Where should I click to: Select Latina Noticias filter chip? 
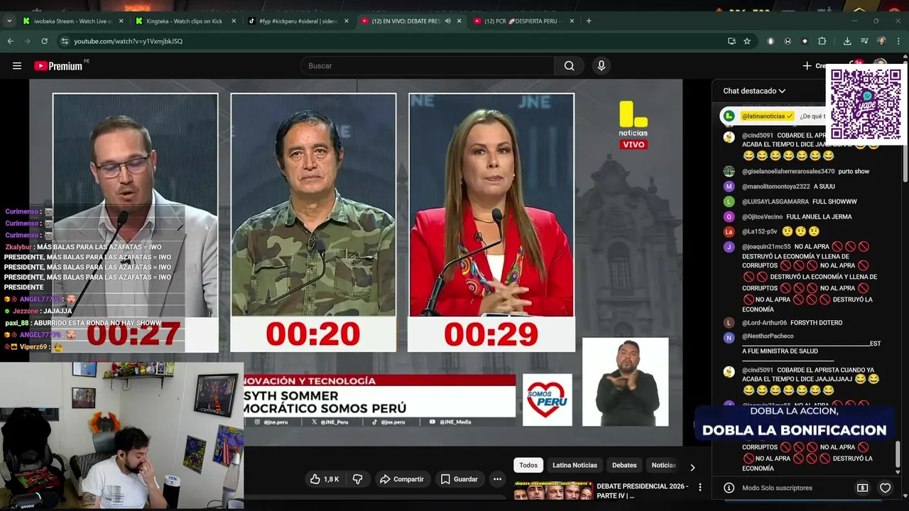575,466
